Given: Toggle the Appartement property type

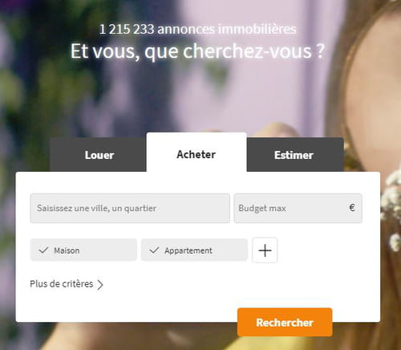Looking at the screenshot, I should pos(194,250).
